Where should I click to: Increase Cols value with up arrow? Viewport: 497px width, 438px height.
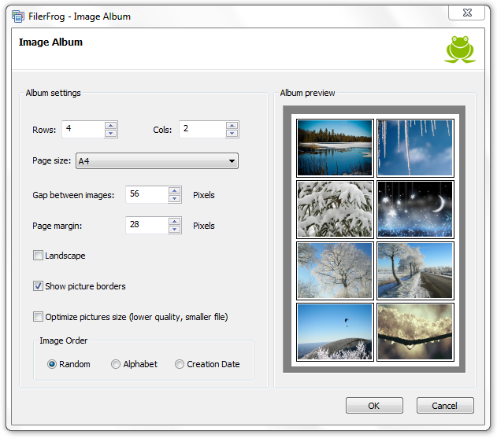tap(232, 125)
